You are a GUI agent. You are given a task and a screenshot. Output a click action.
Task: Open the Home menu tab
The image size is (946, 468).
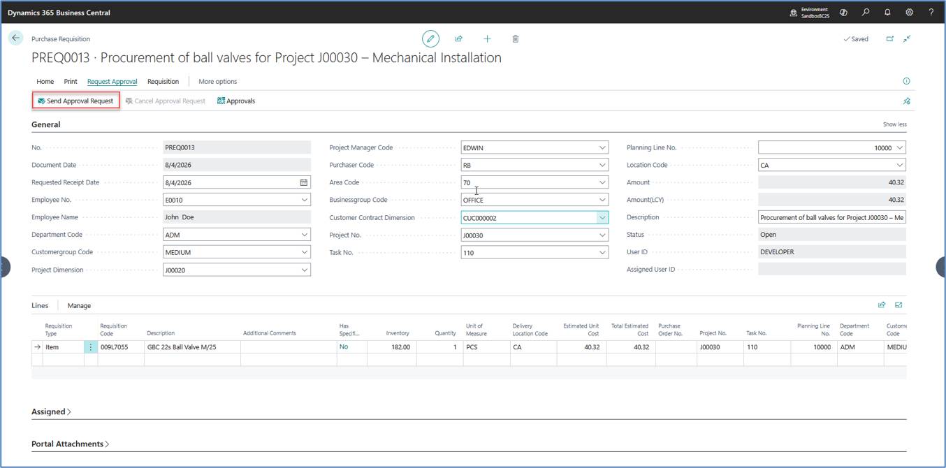[45, 81]
